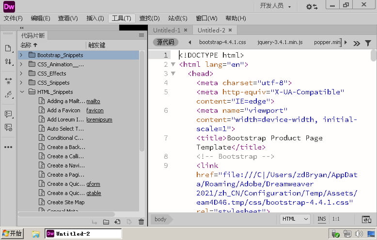Switch to the Untitled-1 document tab
The width and height of the screenshot is (377, 240).
[167, 30]
